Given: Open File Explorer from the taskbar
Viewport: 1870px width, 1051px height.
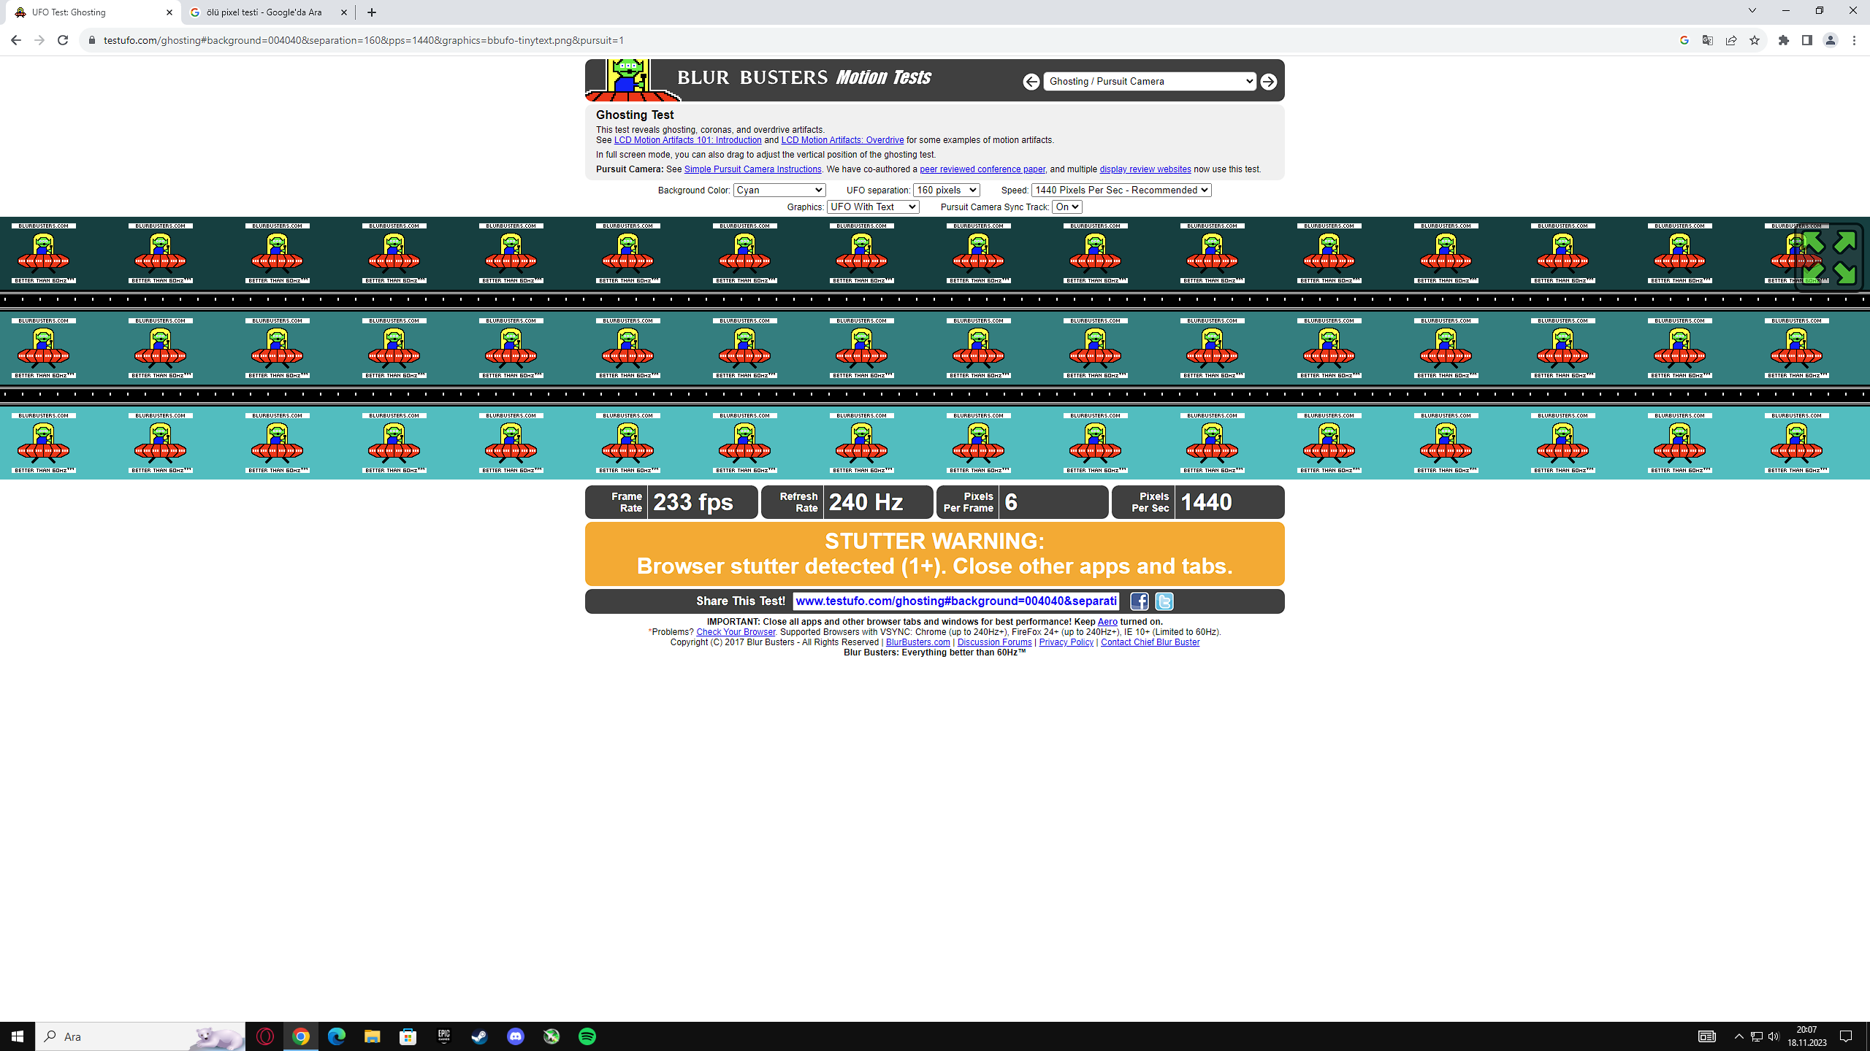Looking at the screenshot, I should tap(372, 1036).
